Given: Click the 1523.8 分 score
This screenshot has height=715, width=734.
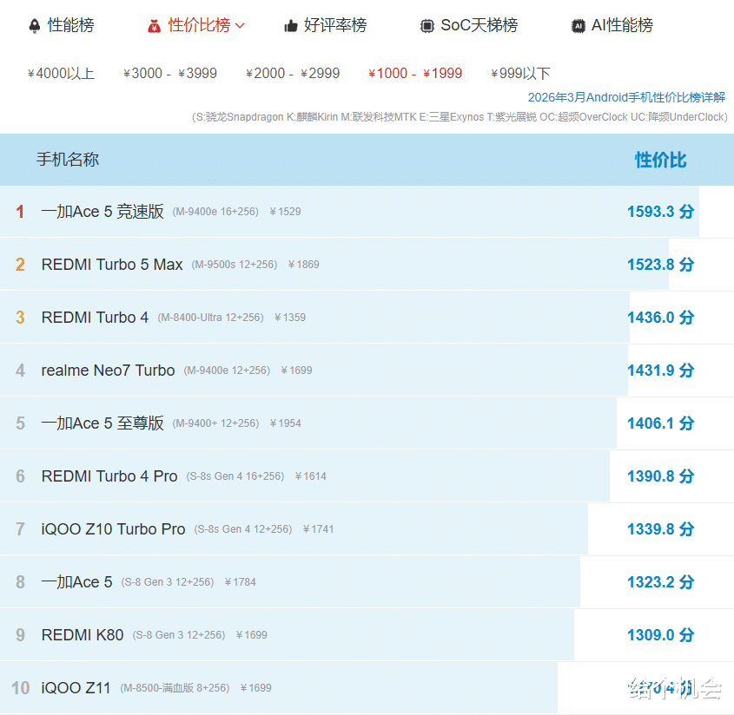Looking at the screenshot, I should (660, 264).
